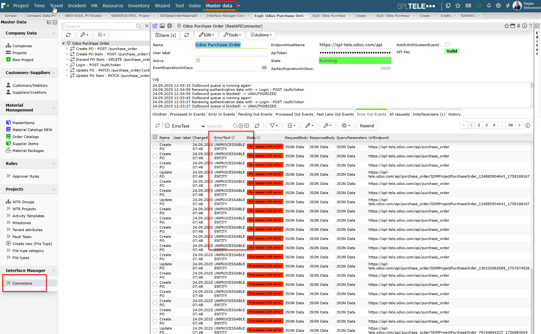Switch to the Pending Out Events tab
Image resolution: width=541 pixels, height=334 pixels.
click(x=255, y=114)
